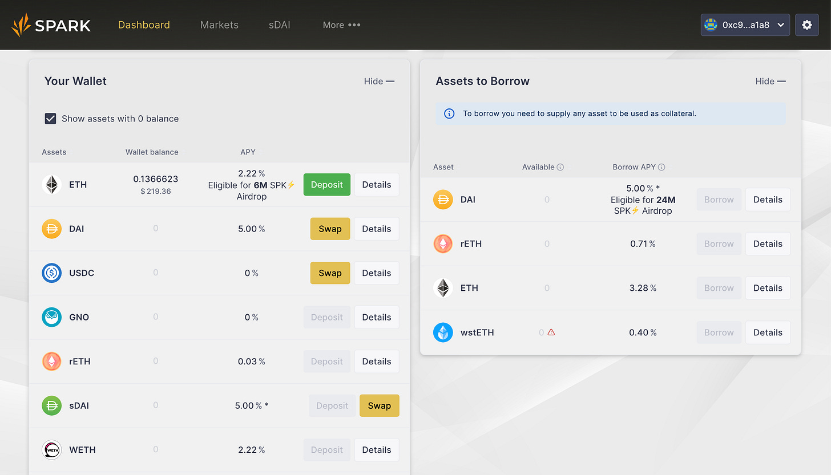831x475 pixels.
Task: Click the rETH icon in Assets to Borrow
Action: [443, 244]
